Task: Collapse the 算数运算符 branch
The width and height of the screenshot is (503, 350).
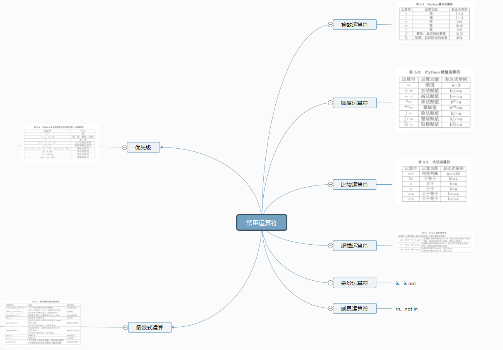Action: point(330,25)
